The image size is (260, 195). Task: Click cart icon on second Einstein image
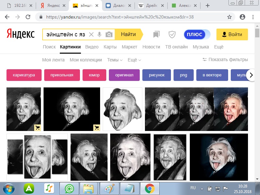point(97,128)
